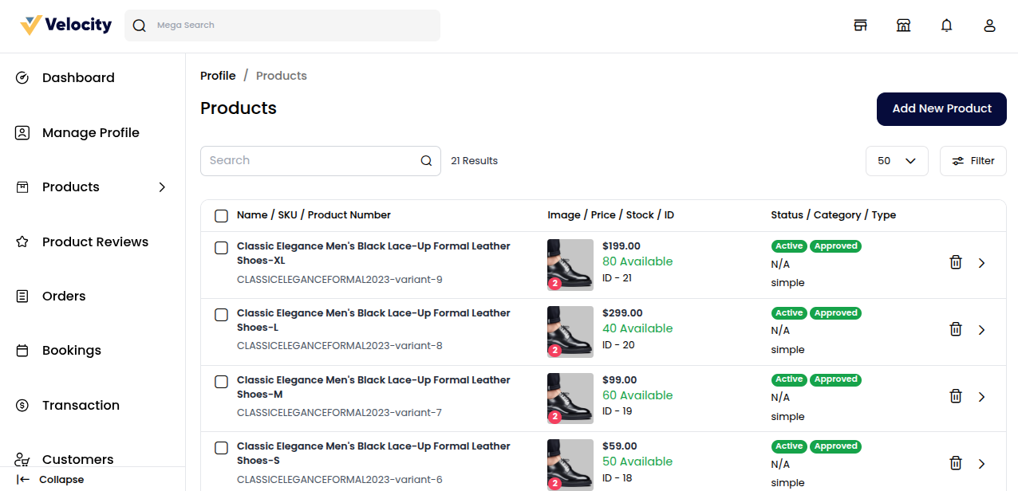Click the point-of-sale icon left of storefront
Image resolution: width=1018 pixels, height=491 pixels.
click(860, 26)
